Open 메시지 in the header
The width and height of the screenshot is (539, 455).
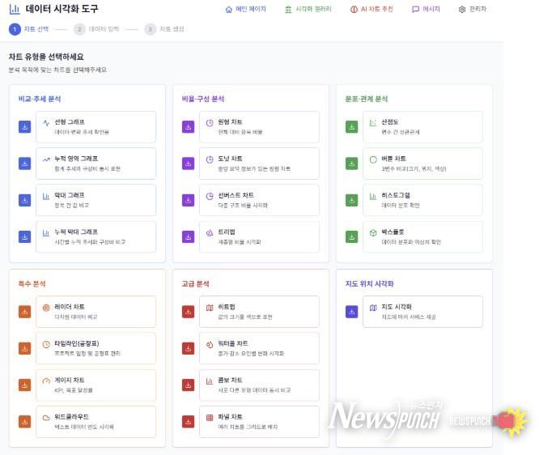coord(426,10)
